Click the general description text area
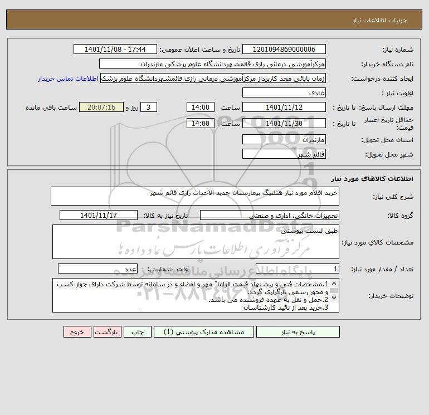The height and width of the screenshot is (415, 429). tap(195, 196)
